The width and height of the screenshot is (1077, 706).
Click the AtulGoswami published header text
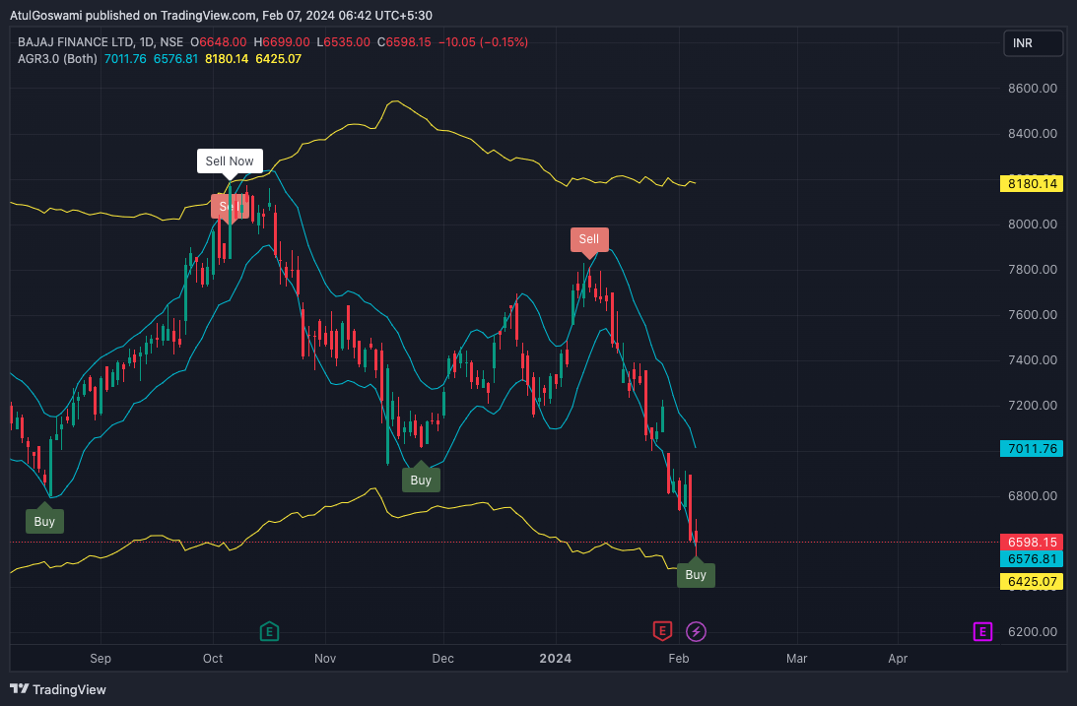[221, 15]
